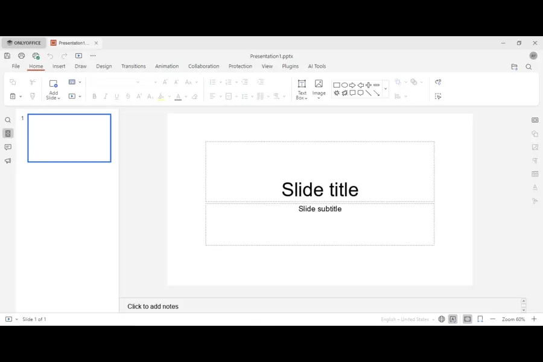The width and height of the screenshot is (543, 362).
Task: Expand the shape gallery dropdown
Action: click(386, 89)
